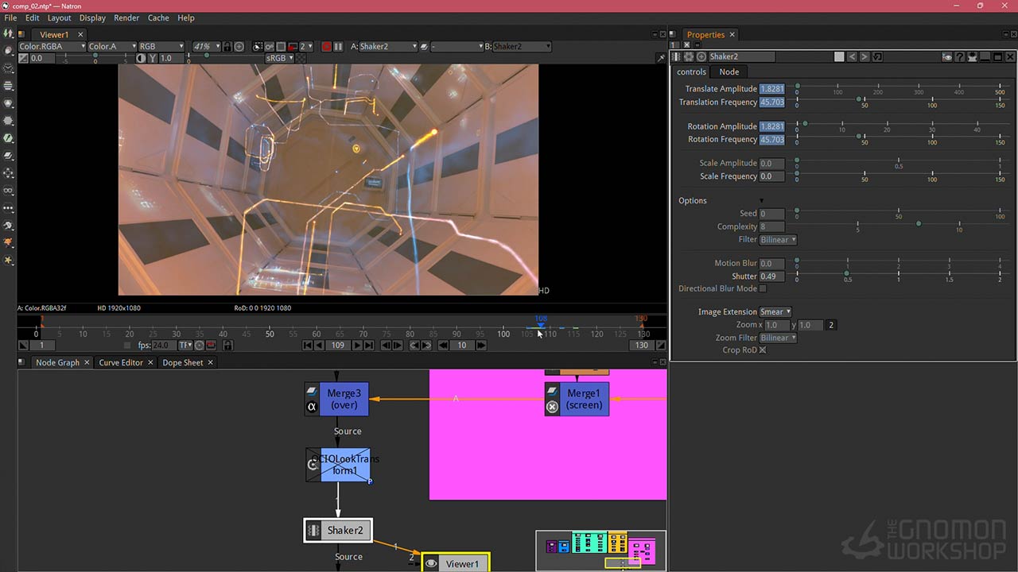Expand the sRGB colorspace dropdown in viewer
The width and height of the screenshot is (1018, 572).
point(279,58)
